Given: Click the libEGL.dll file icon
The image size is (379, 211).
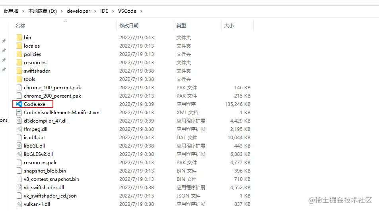Looking at the screenshot, I should tap(19, 146).
